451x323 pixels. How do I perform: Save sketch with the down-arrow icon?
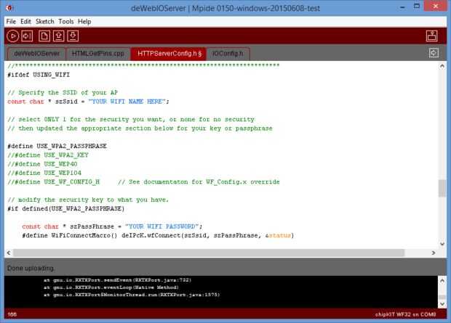[73, 36]
